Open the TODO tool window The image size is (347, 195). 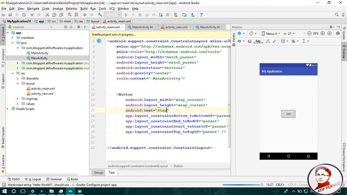(14, 179)
